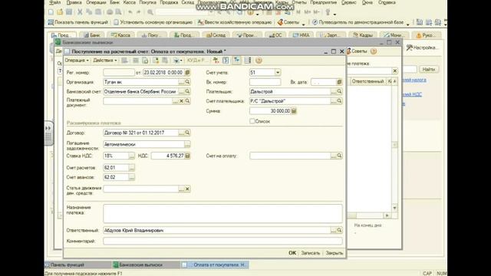Clear the Платежный документ field with X
Image resolution: width=491 pixels, height=276 pixels.
pyautogui.click(x=181, y=101)
